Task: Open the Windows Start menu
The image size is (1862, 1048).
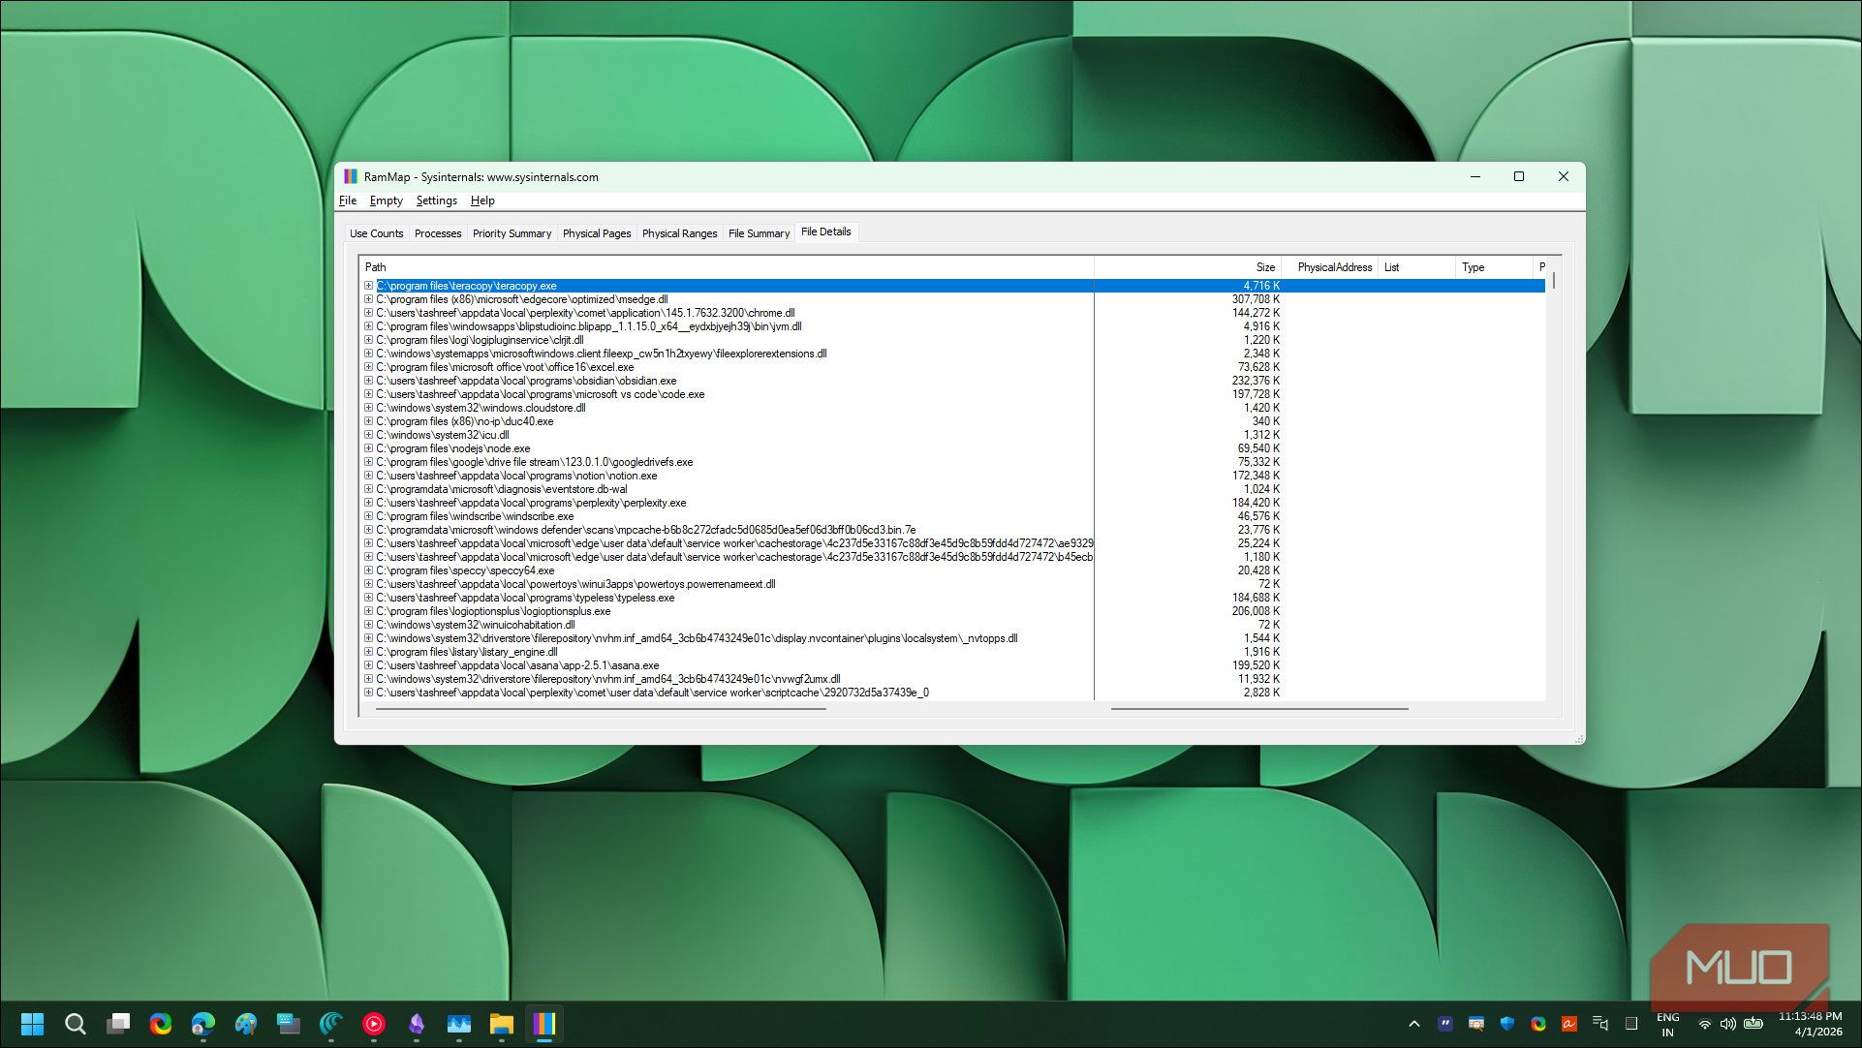Action: coord(33,1024)
